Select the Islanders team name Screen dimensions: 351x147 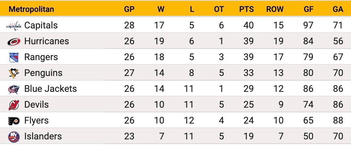tap(43, 136)
